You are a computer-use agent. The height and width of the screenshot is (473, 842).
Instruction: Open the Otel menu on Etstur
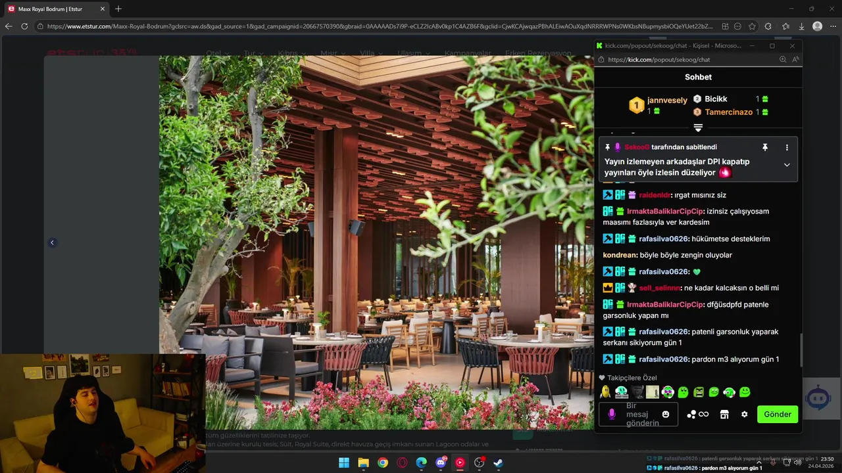click(217, 53)
